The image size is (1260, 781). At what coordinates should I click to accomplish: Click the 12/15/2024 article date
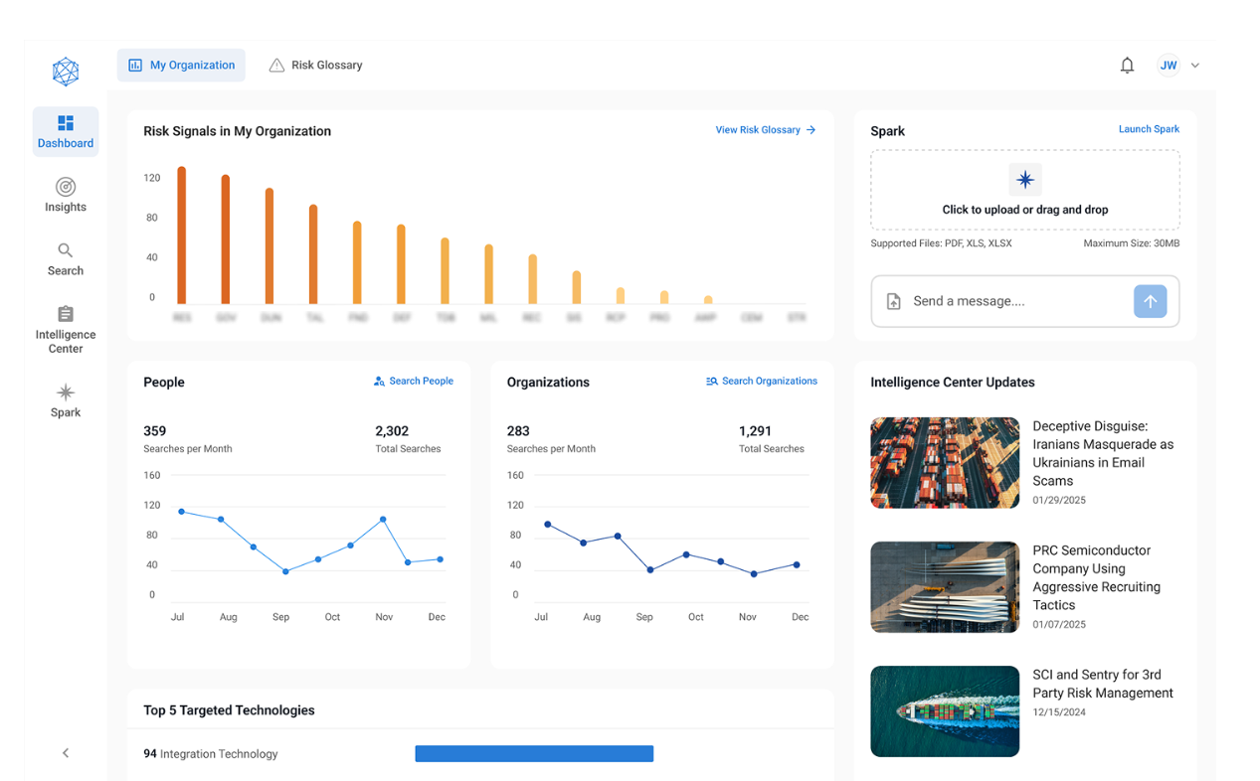[1059, 712]
